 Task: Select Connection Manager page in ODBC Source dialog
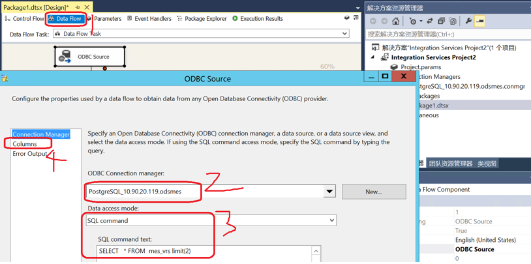[x=41, y=134]
